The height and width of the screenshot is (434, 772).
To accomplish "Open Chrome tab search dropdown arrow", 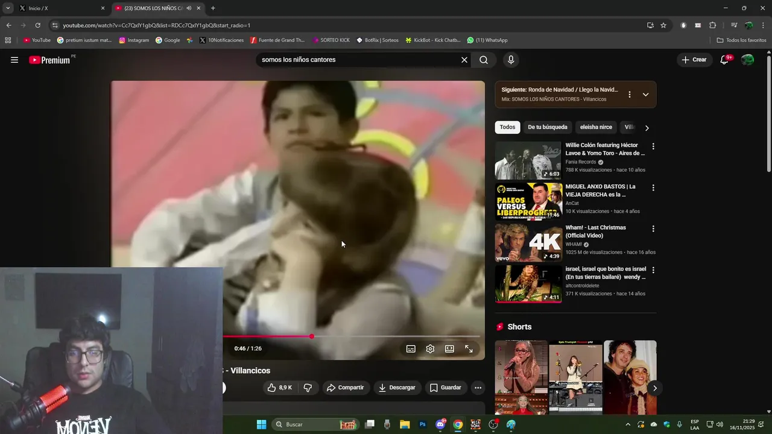I will point(8,8).
